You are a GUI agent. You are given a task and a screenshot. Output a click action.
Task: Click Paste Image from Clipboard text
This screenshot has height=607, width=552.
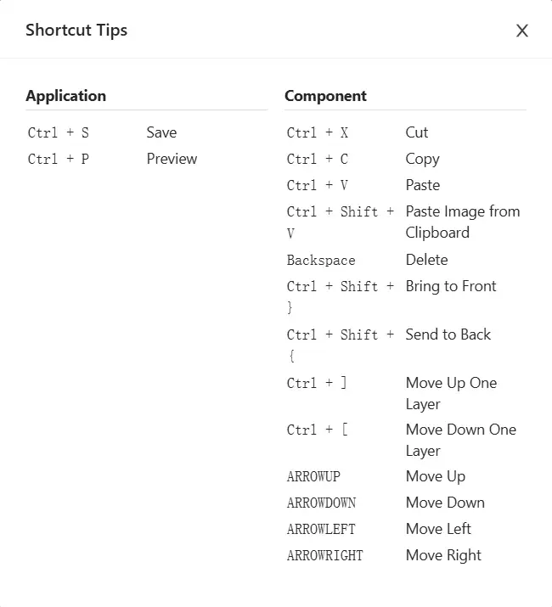pos(462,222)
